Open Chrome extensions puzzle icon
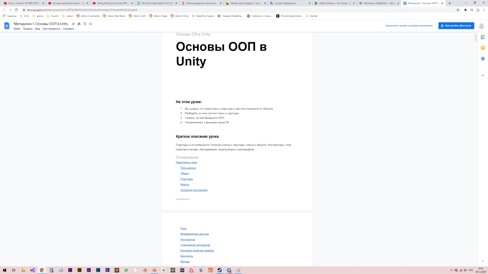Viewport: 488px width, 274px height. click(x=465, y=10)
